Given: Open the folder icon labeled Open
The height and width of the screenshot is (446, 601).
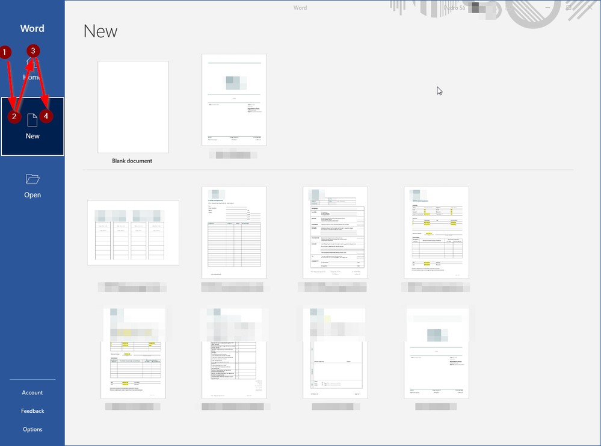Looking at the screenshot, I should [32, 179].
